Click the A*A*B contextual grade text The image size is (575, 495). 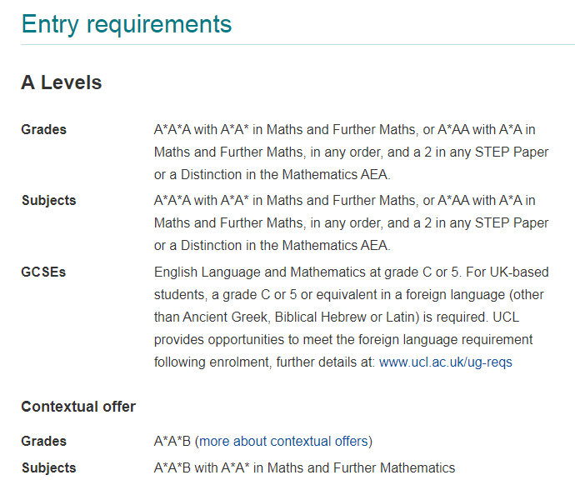tap(172, 441)
